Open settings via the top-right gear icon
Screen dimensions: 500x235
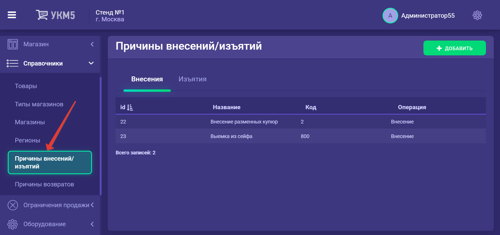477,15
